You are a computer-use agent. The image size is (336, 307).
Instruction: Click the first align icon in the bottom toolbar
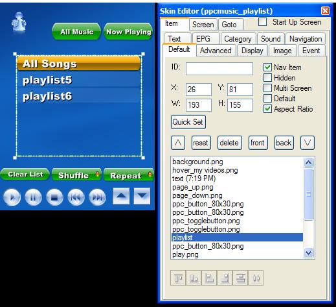coord(178,278)
